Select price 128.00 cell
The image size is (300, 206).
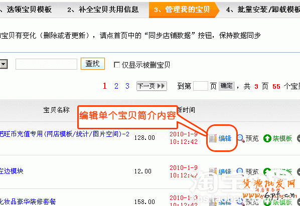(144, 138)
